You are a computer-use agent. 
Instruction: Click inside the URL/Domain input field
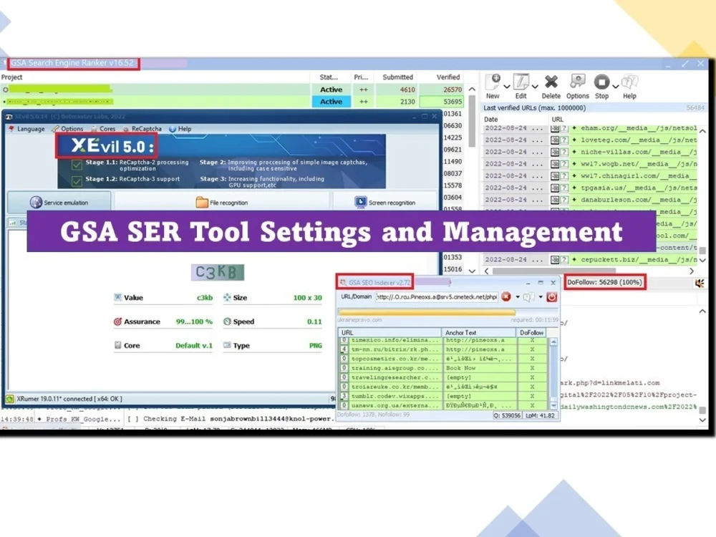click(437, 296)
